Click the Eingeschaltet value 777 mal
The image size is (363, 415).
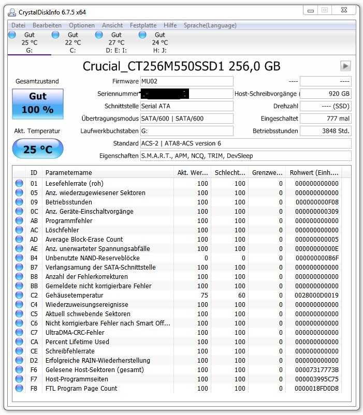click(x=325, y=118)
